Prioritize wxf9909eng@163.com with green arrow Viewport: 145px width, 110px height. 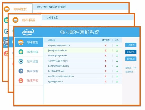(x=117, y=61)
